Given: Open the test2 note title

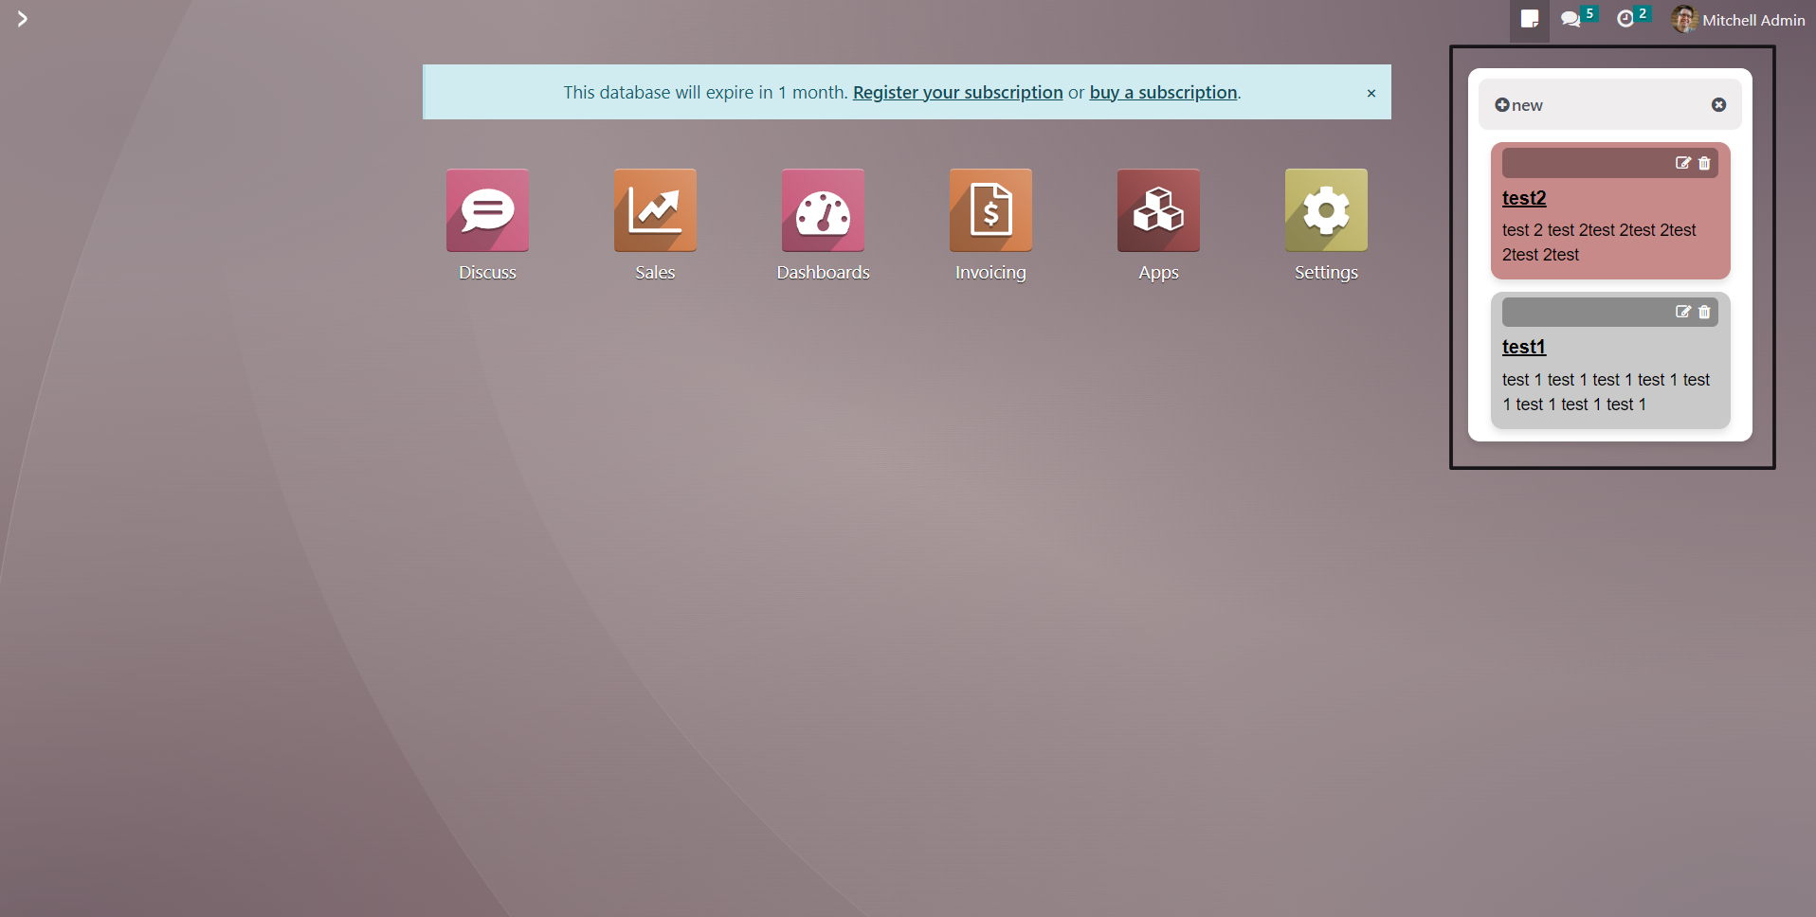Looking at the screenshot, I should pyautogui.click(x=1524, y=198).
